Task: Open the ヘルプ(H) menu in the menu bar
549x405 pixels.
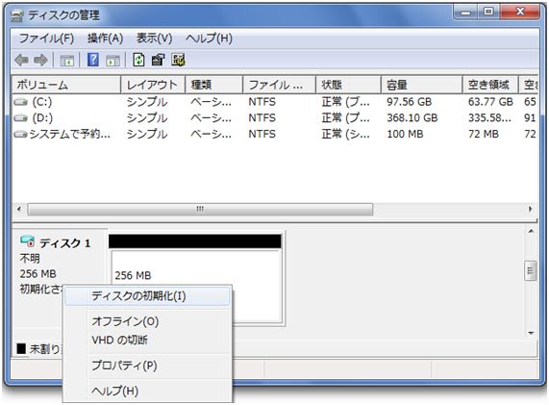Action: (x=209, y=38)
